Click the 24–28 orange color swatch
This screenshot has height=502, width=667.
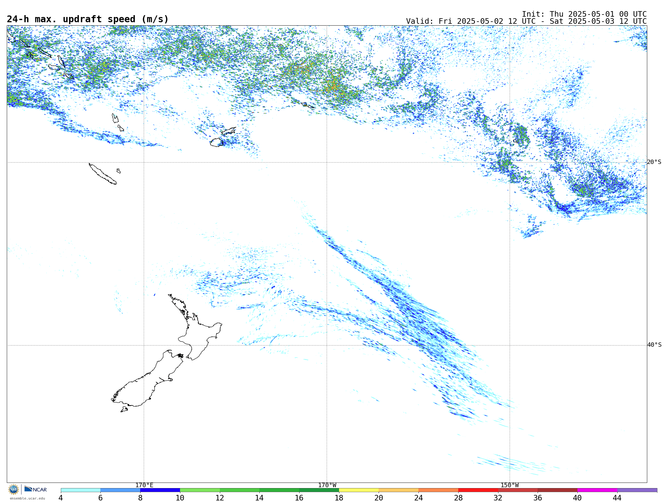pyautogui.click(x=438, y=490)
